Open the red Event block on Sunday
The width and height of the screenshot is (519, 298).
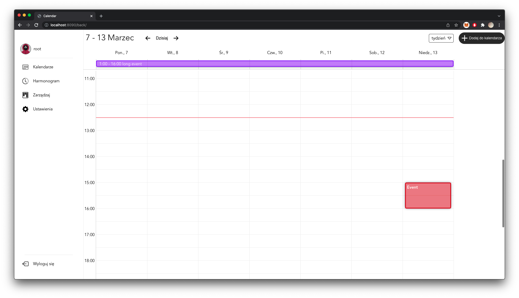(x=428, y=196)
